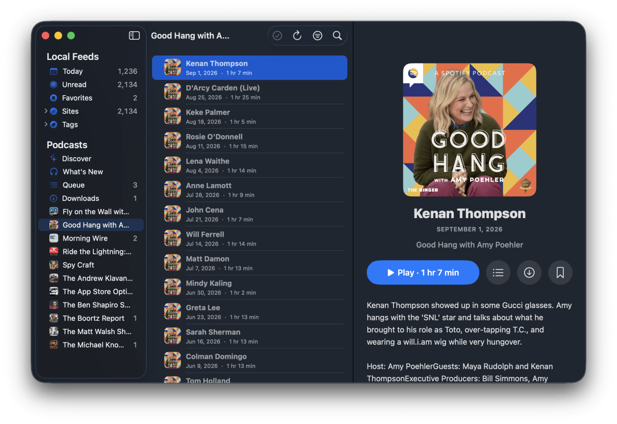Screen dimensions: 617x424
Task: Select the Mindy Kaling episode
Action: pos(249,287)
